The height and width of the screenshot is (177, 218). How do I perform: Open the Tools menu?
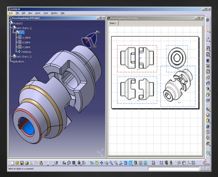(x=46, y=13)
